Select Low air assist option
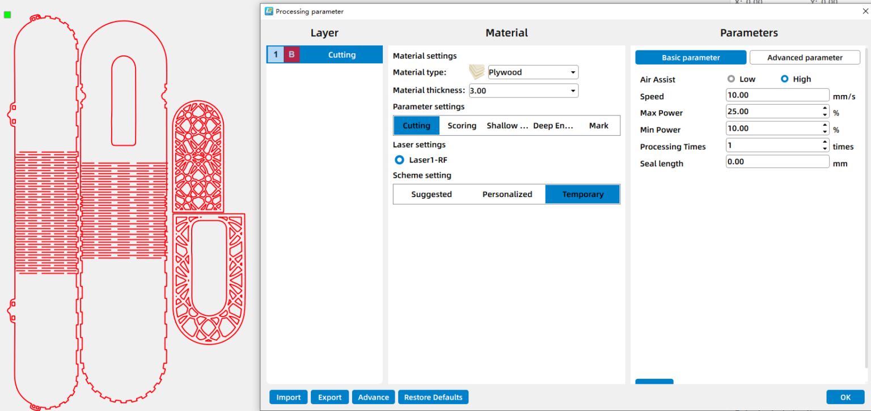 click(x=731, y=79)
